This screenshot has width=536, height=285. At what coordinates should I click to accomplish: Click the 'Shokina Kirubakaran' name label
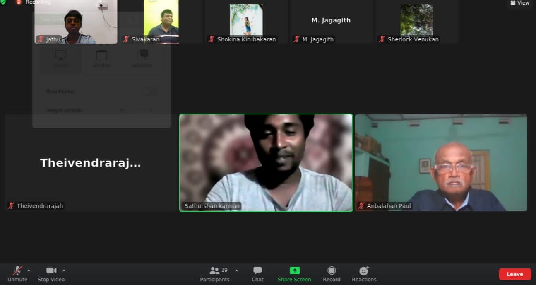point(246,39)
